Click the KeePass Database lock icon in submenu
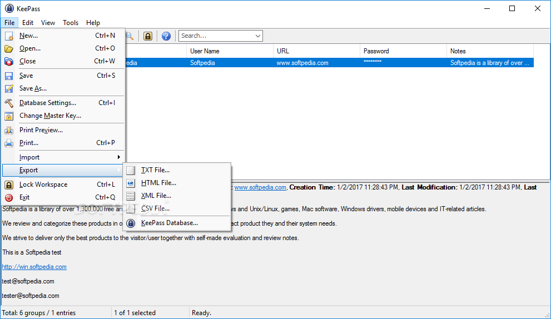The image size is (551, 319). 131,223
